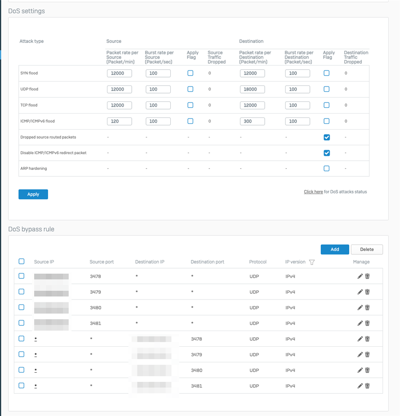Select all bypass rules via header checkbox
Screen dimensions: 400x416
[x=22, y=261]
